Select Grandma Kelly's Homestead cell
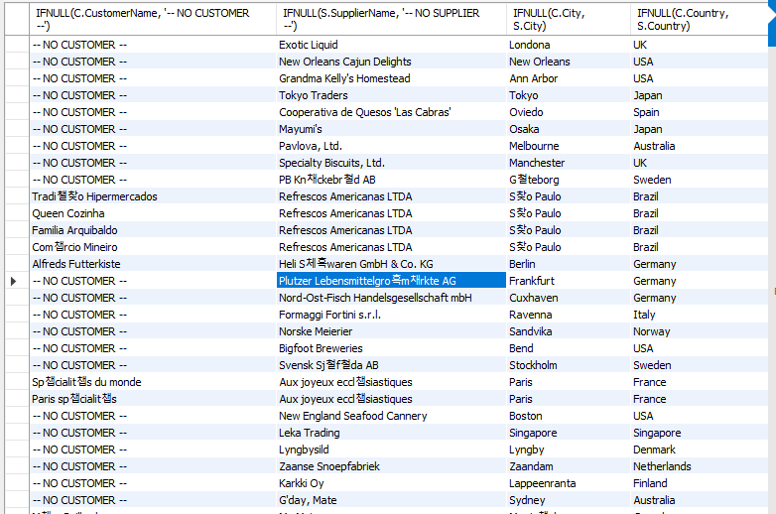This screenshot has width=776, height=514. (x=391, y=78)
